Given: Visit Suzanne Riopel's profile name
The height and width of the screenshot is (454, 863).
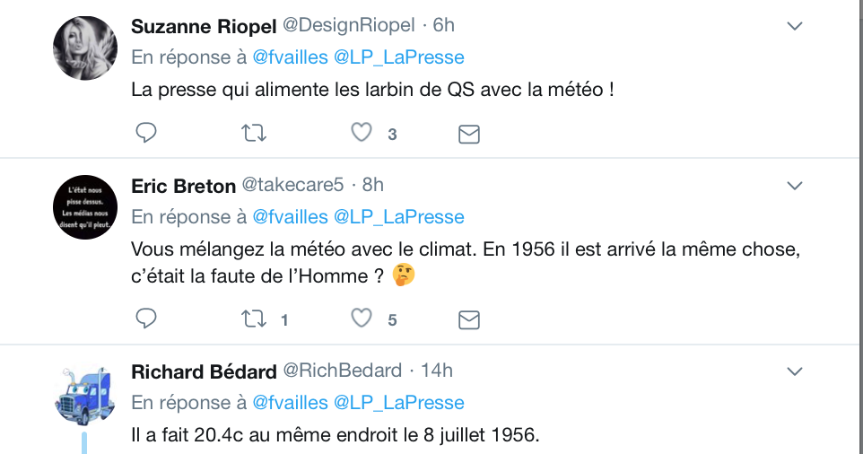Looking at the screenshot, I should 204,26.
